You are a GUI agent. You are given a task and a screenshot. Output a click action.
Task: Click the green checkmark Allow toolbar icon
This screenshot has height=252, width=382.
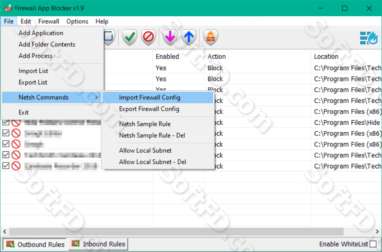(130, 37)
